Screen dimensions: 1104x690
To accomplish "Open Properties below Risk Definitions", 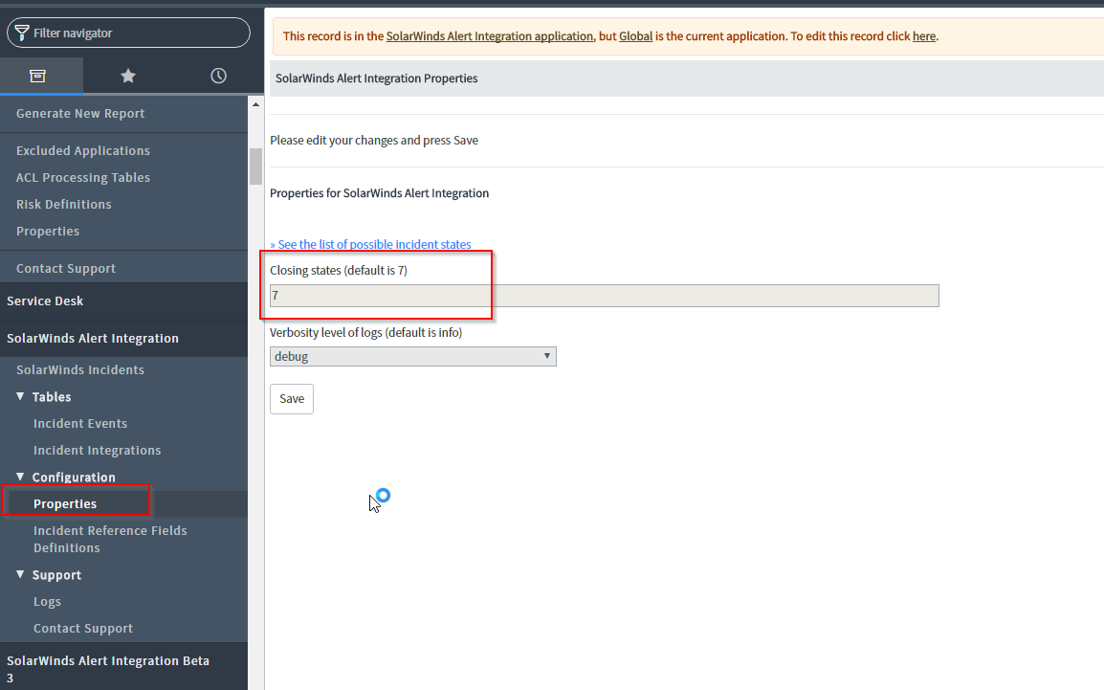I will pos(48,231).
